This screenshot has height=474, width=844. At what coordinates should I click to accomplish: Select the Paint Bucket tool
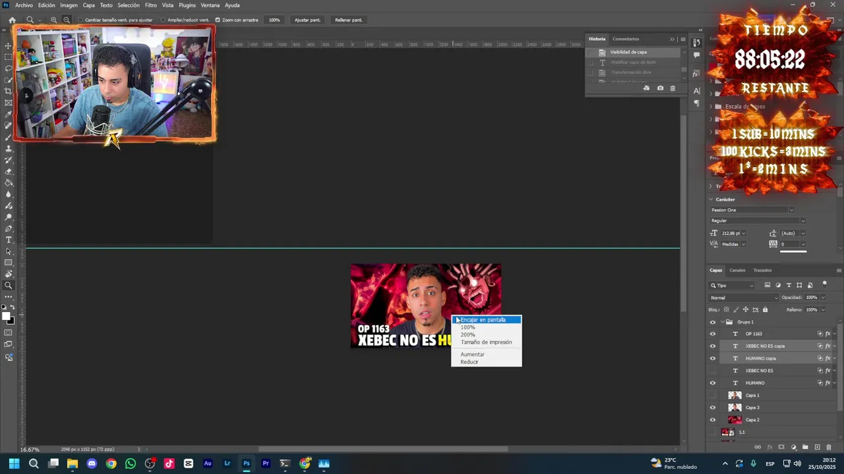coord(9,182)
